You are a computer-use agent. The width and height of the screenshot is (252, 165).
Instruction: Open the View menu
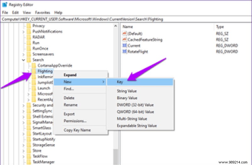[27, 13]
